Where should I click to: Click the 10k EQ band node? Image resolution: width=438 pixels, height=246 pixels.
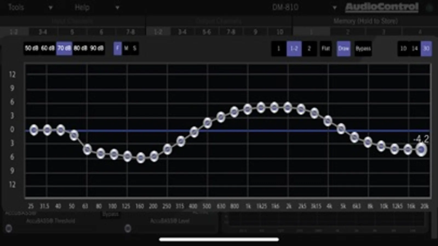[381, 146]
